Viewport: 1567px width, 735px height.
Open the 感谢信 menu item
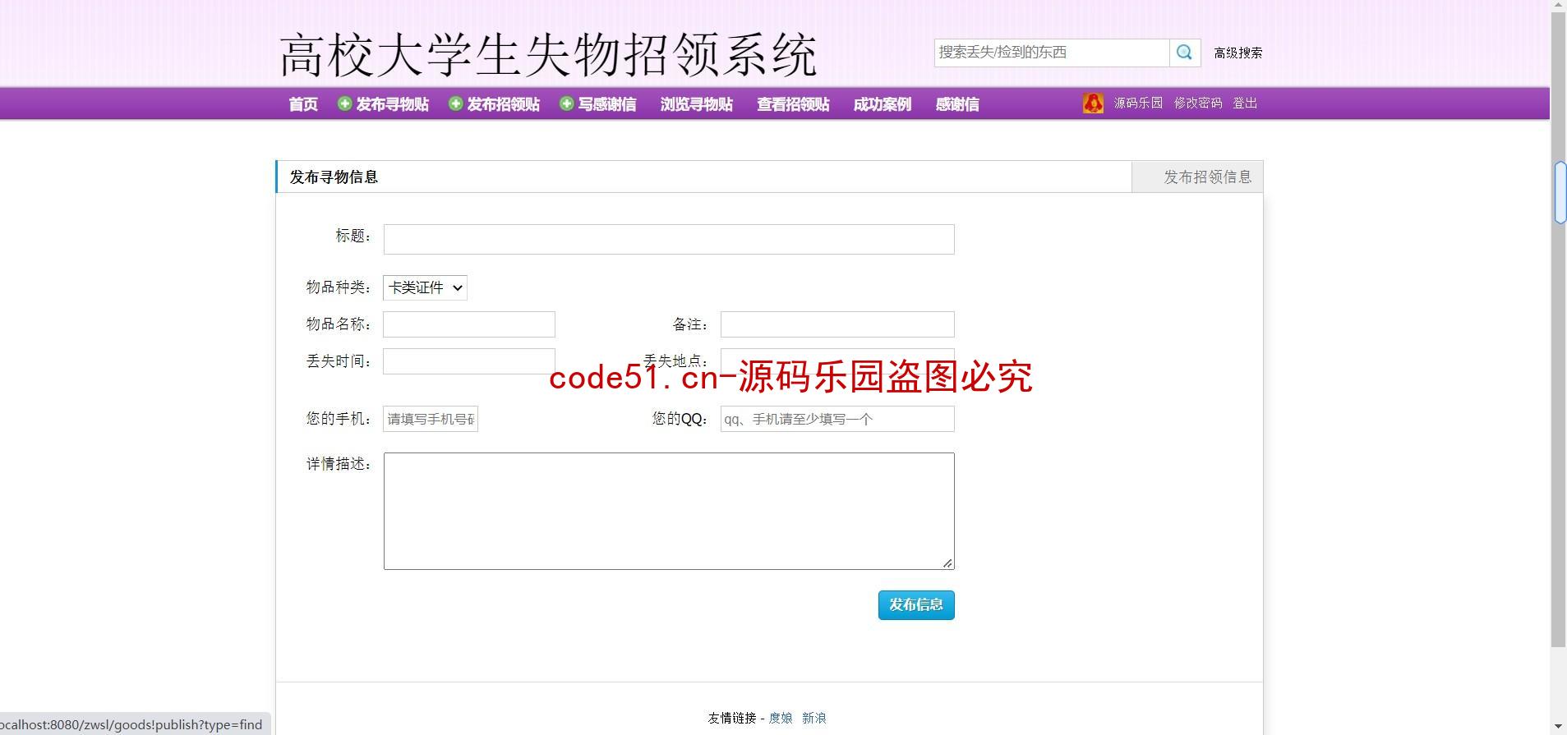pos(957,104)
